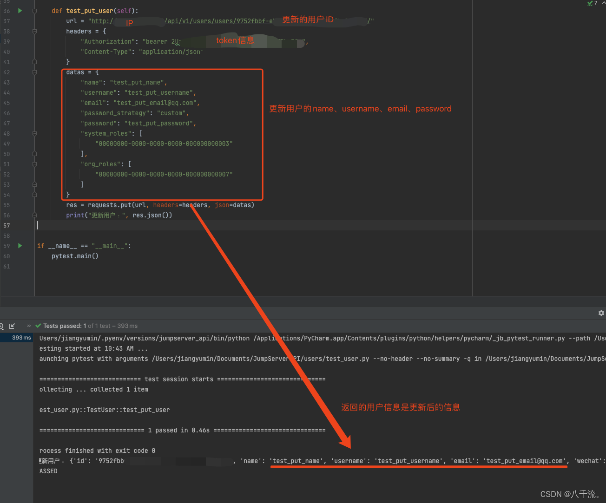Click 'test_put_name' in the console output

[296, 461]
